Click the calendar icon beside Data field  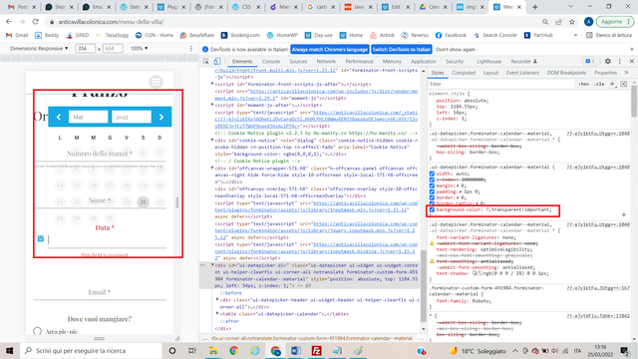41,238
